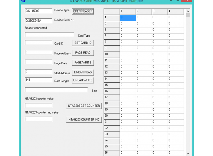This screenshot has height=156, width=213.
Task: Focus the Start Address field
Action: click(x=39, y=72)
